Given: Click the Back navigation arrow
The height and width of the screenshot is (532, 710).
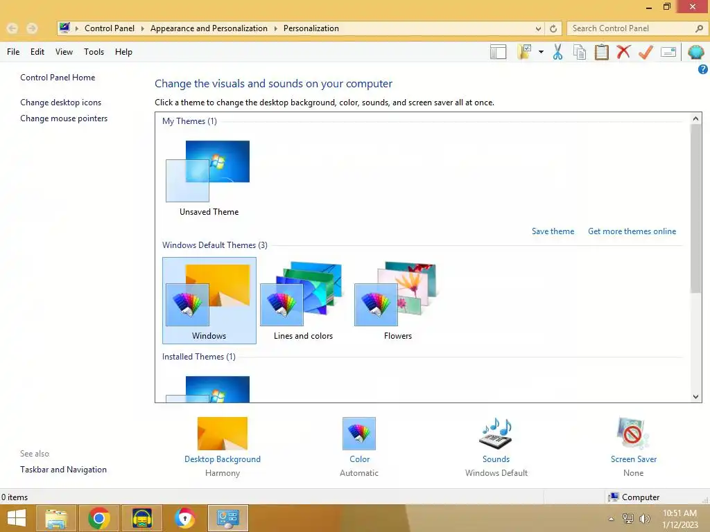Looking at the screenshot, I should pyautogui.click(x=12, y=28).
